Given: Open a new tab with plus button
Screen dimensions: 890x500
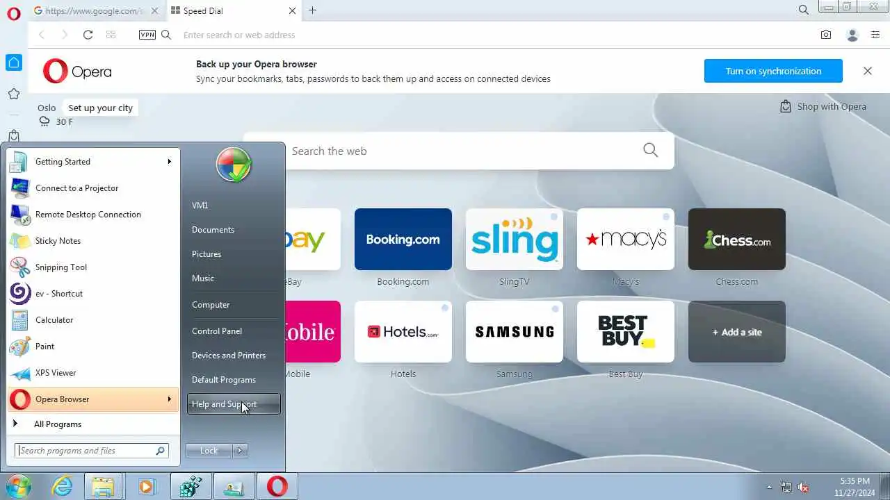Looking at the screenshot, I should click(312, 10).
